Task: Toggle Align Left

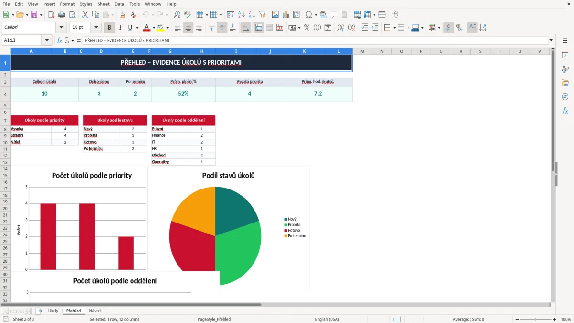Action: pos(177,28)
